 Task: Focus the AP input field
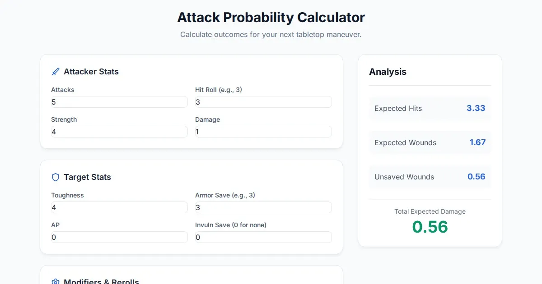click(119, 237)
